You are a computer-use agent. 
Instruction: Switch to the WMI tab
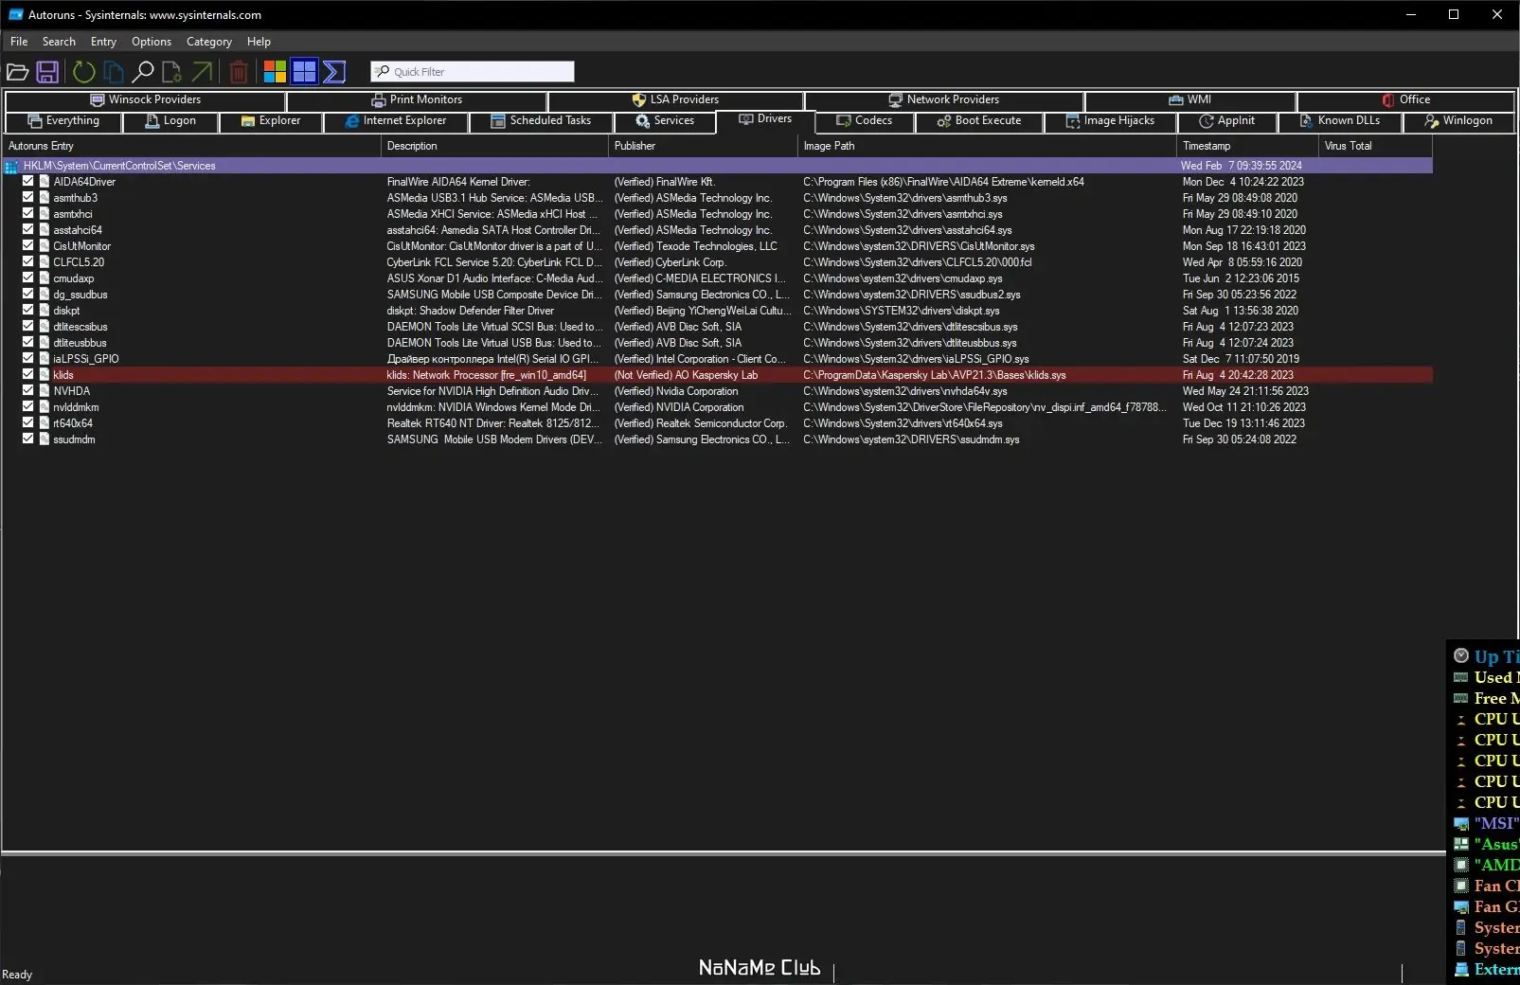pos(1190,100)
